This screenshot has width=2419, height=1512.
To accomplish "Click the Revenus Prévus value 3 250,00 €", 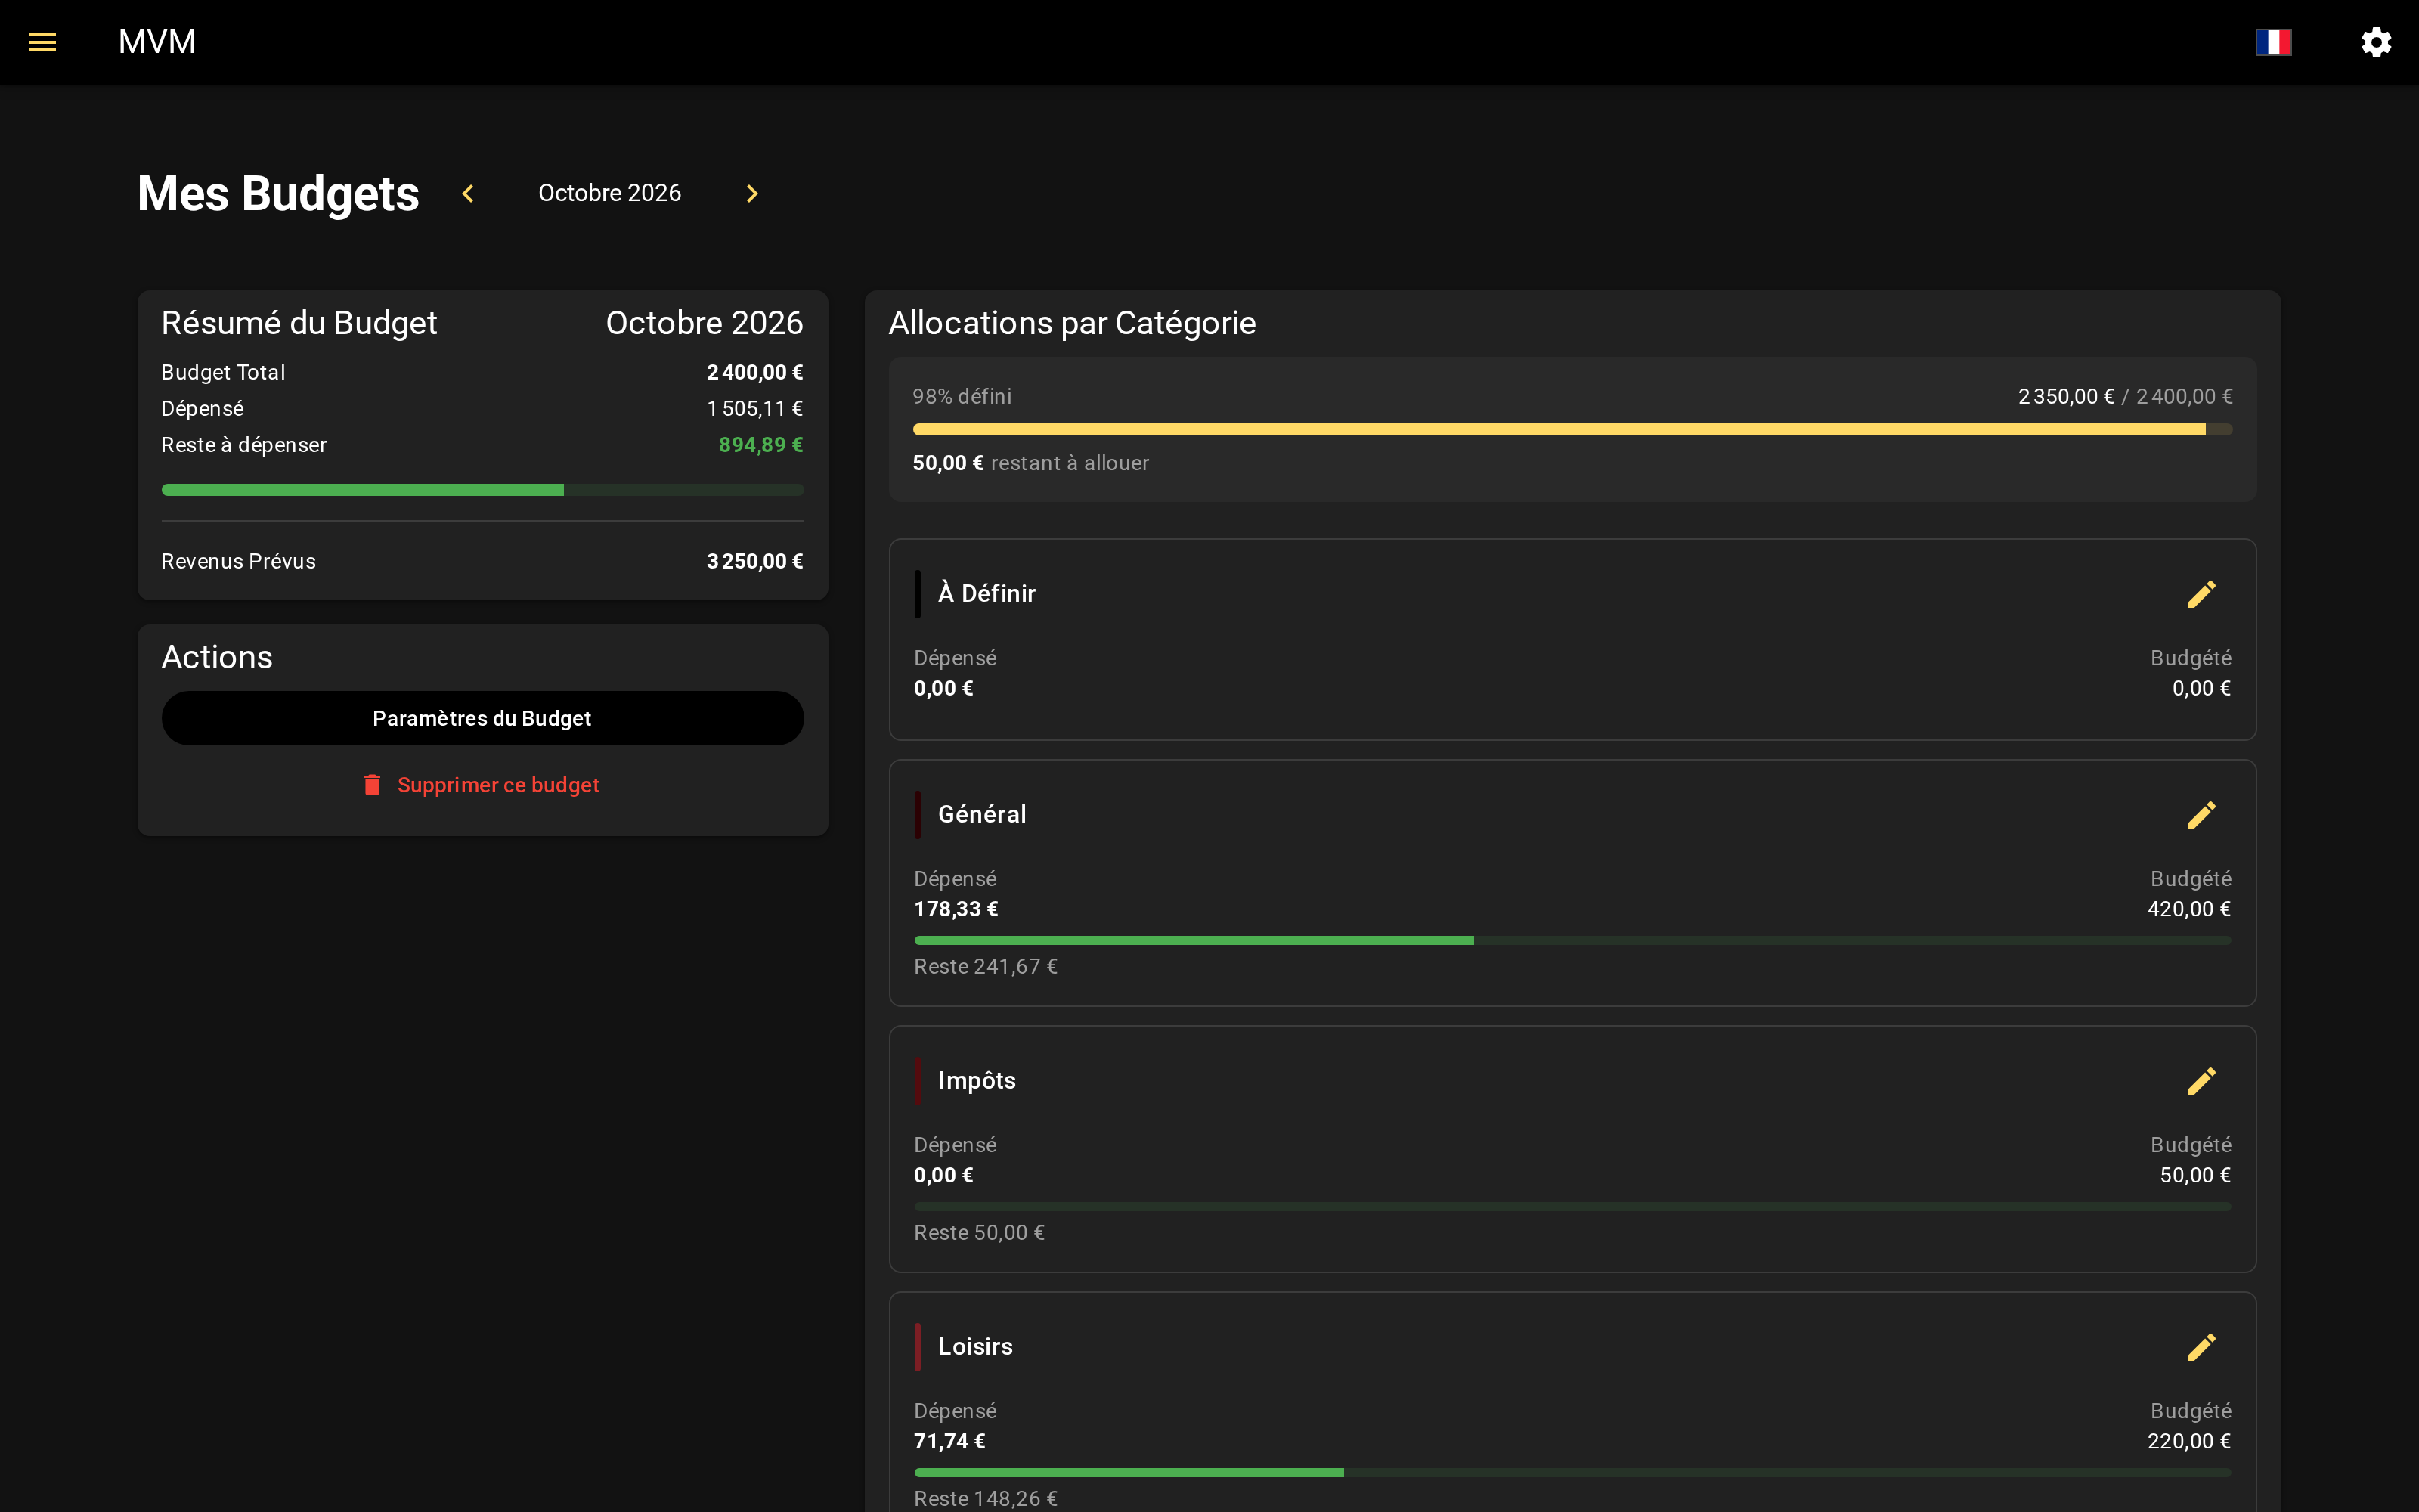I will [754, 561].
